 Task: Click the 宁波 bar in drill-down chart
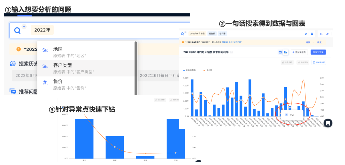pyautogui.click(x=145, y=157)
